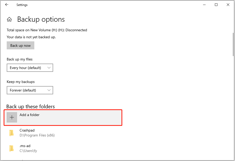Click the Back up now button
Screen dimensions: 235x161
tap(20, 45)
